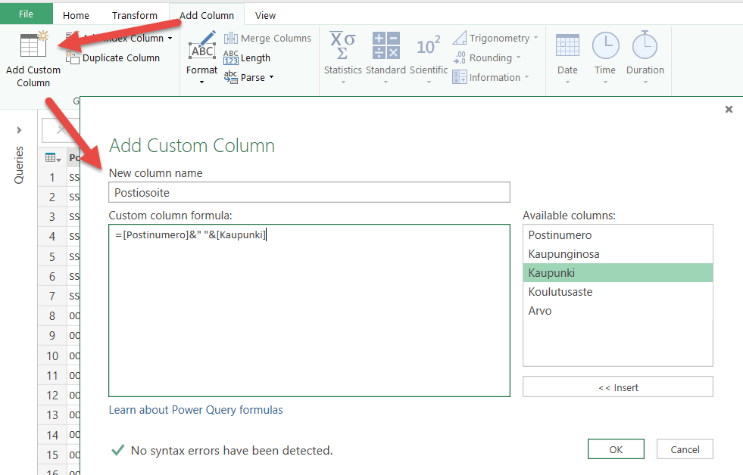Click the Time clock icon
This screenshot has height=475, width=743.
[x=605, y=46]
